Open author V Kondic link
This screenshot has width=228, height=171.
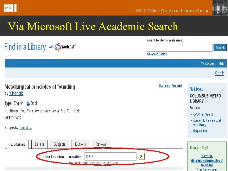click(16, 93)
